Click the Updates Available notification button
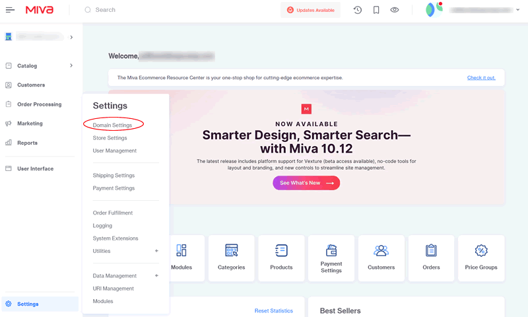 click(310, 10)
